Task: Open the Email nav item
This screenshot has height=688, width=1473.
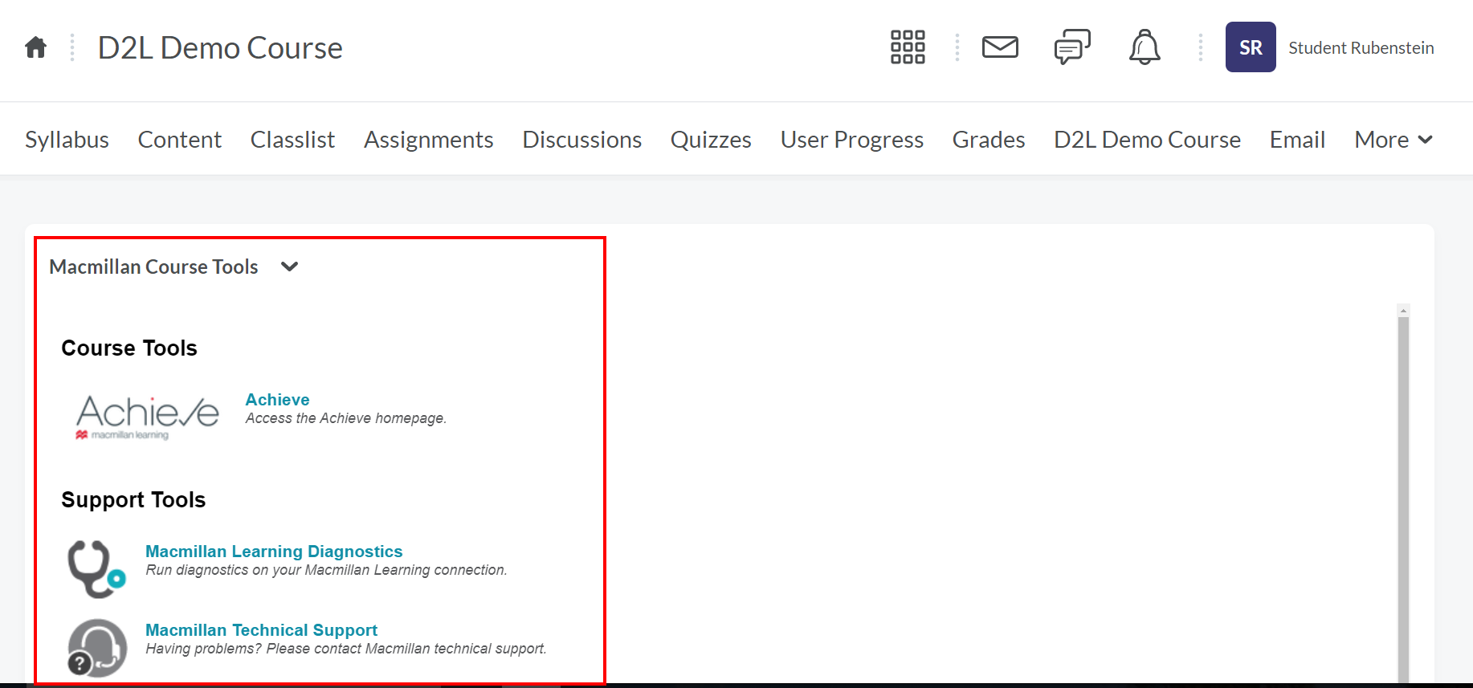Action: 1297,140
